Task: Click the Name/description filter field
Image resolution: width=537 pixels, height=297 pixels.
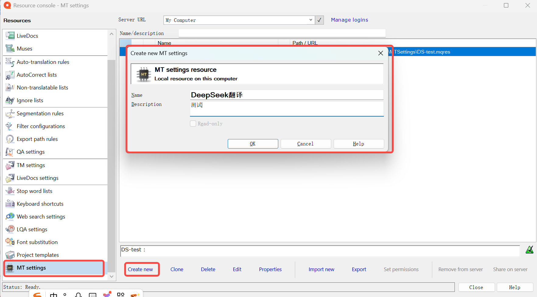Action: pos(282,33)
